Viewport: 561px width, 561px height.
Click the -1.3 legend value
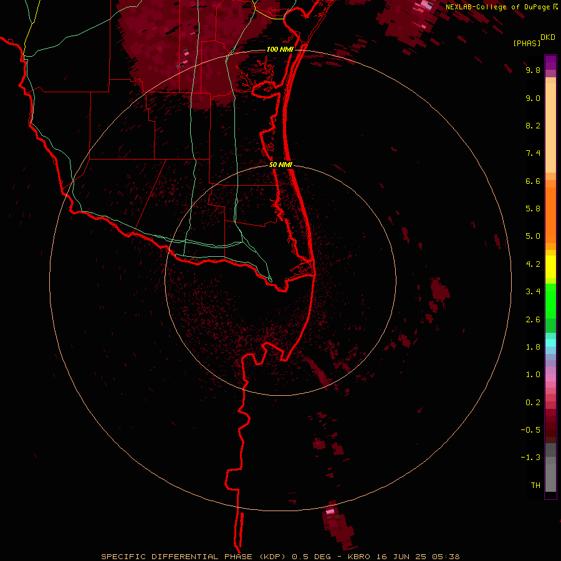pyautogui.click(x=530, y=458)
